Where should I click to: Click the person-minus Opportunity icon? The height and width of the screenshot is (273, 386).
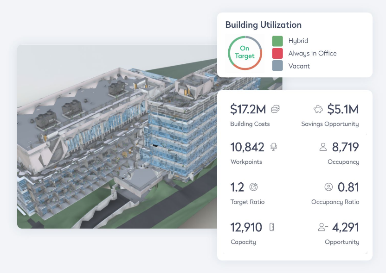click(323, 227)
